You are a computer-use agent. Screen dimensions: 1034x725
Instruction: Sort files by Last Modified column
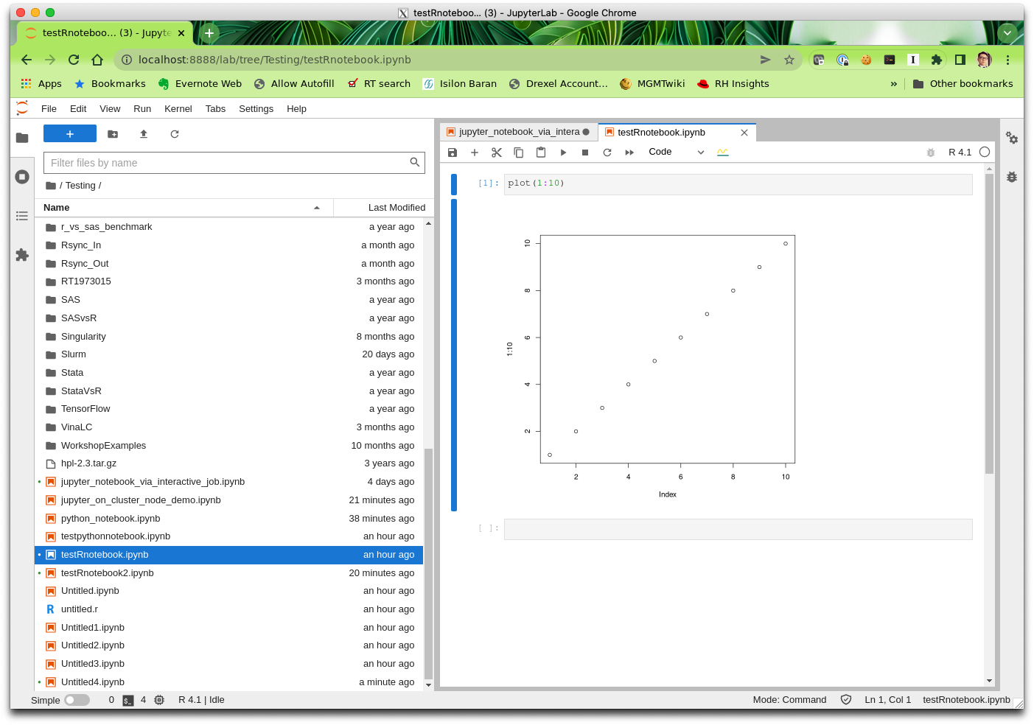[x=383, y=208]
